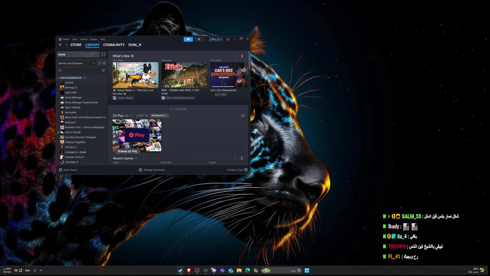Click the Add a Game plus icon
Screen dimensions: 490x276
click(x=60, y=170)
